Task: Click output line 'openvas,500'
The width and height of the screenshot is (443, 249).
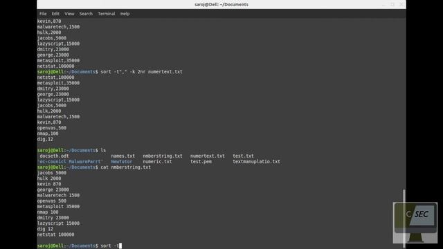Action: point(52,128)
